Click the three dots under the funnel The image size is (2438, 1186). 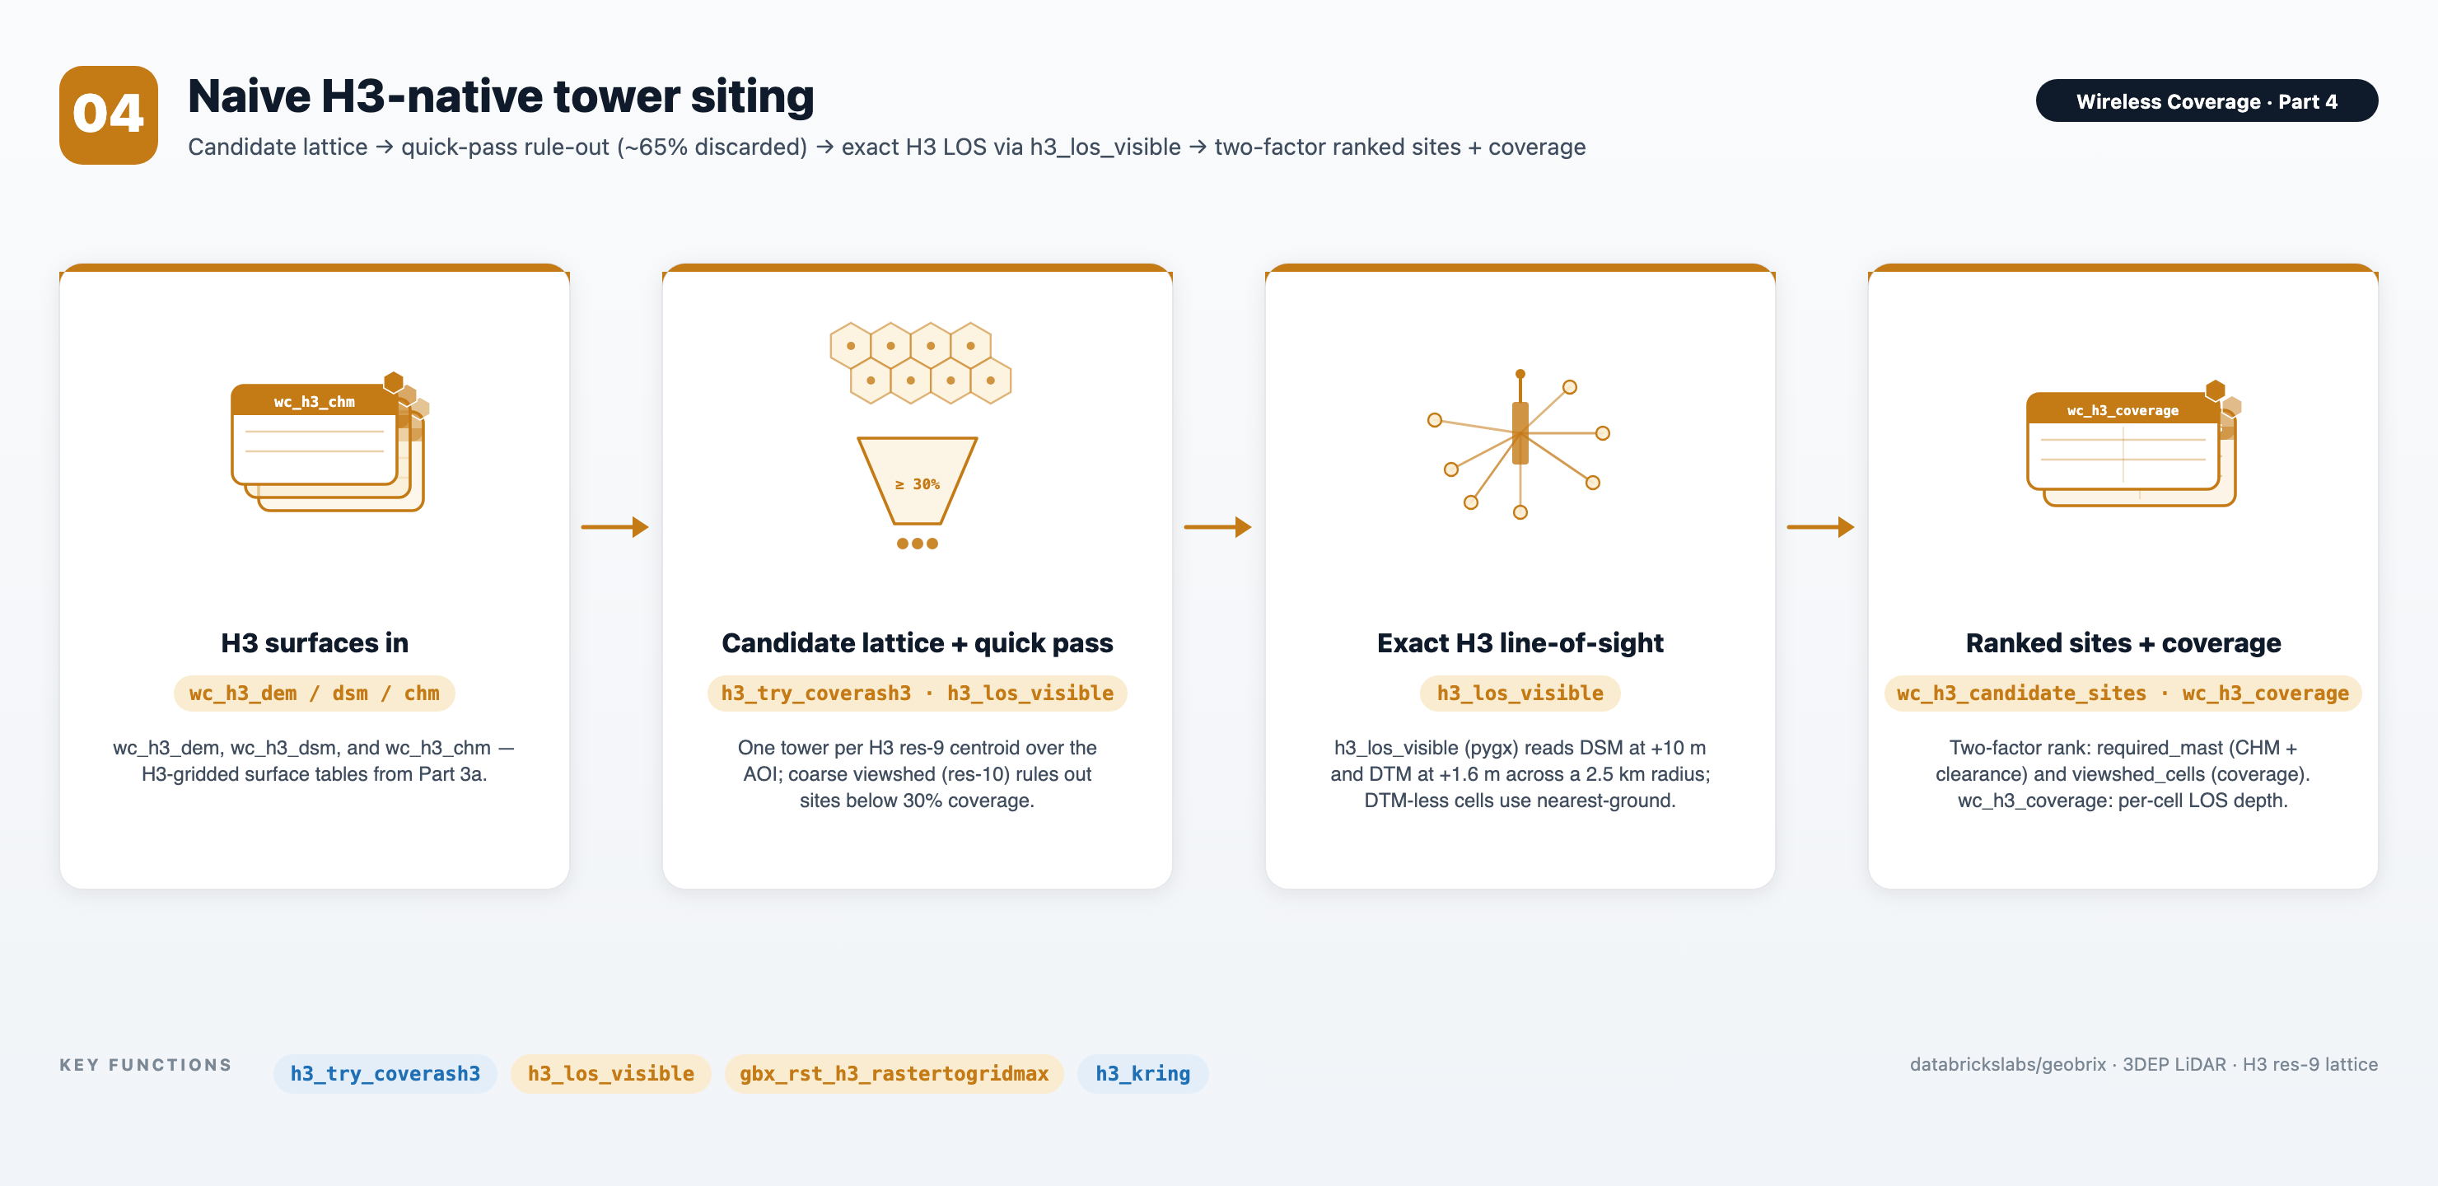pyautogui.click(x=917, y=544)
